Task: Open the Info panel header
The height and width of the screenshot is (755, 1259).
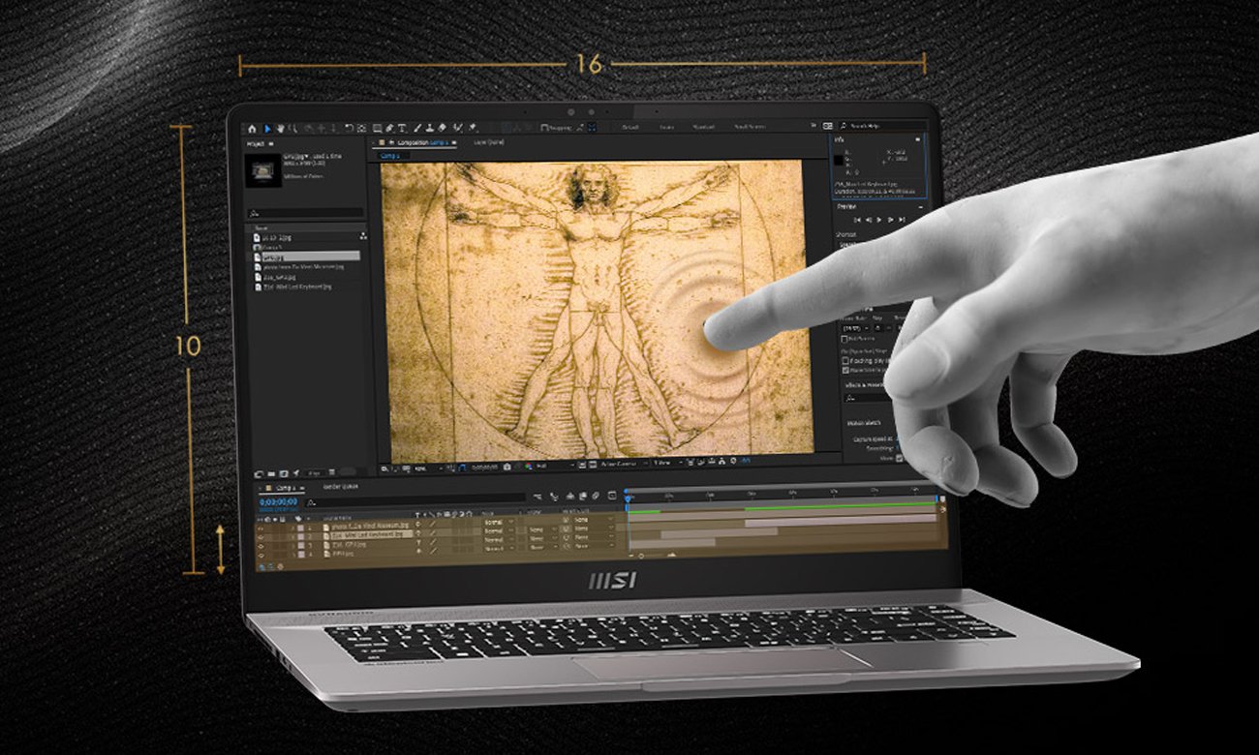Action: pos(840,140)
